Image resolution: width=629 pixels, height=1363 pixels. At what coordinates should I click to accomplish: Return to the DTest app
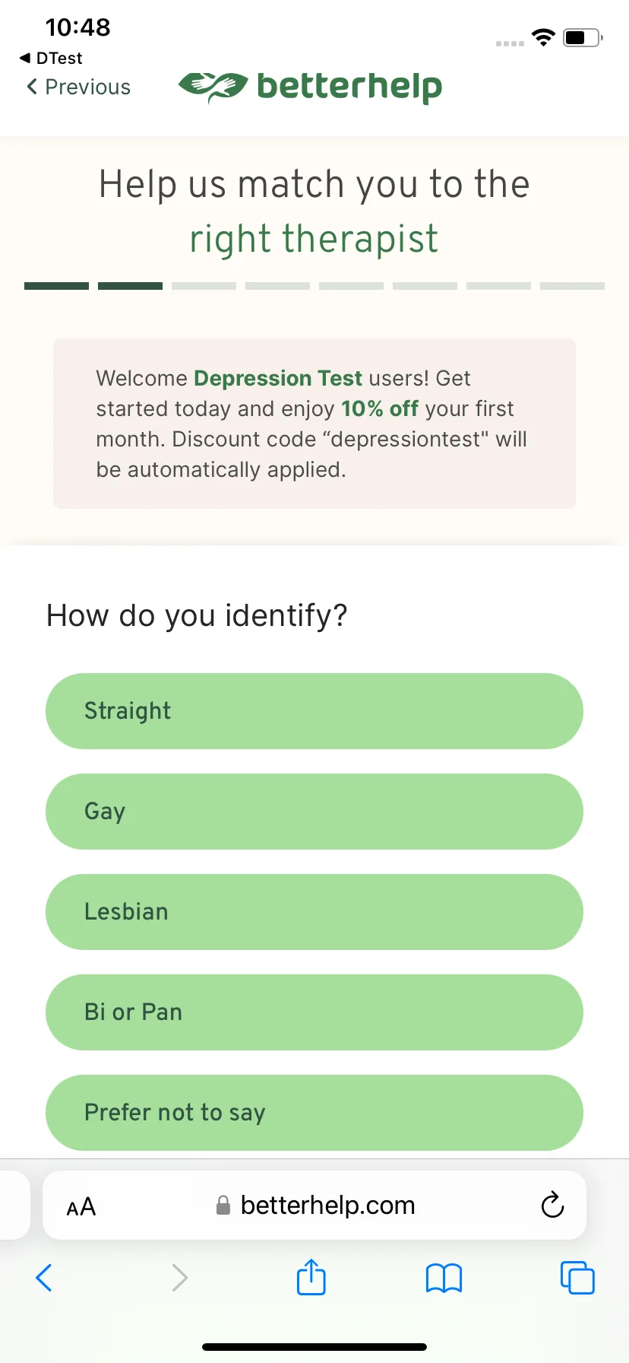(51, 58)
